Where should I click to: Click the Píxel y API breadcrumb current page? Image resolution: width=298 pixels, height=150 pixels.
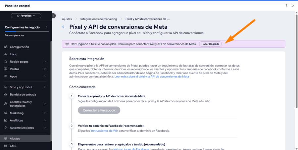pyautogui.click(x=148, y=19)
